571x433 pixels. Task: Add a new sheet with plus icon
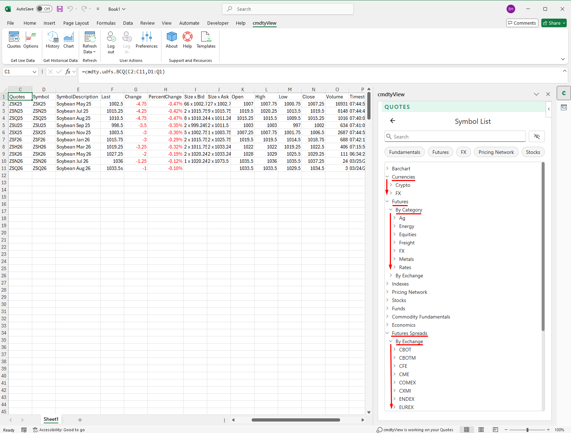(80, 420)
